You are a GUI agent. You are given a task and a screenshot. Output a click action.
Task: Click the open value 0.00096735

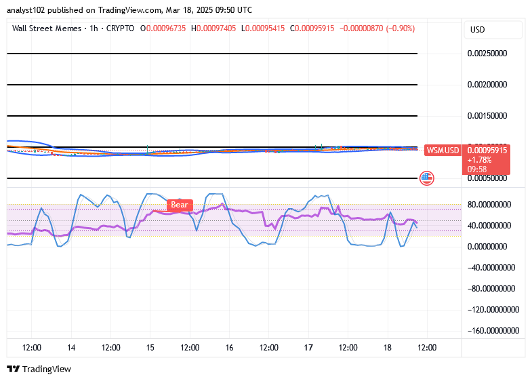click(x=166, y=28)
